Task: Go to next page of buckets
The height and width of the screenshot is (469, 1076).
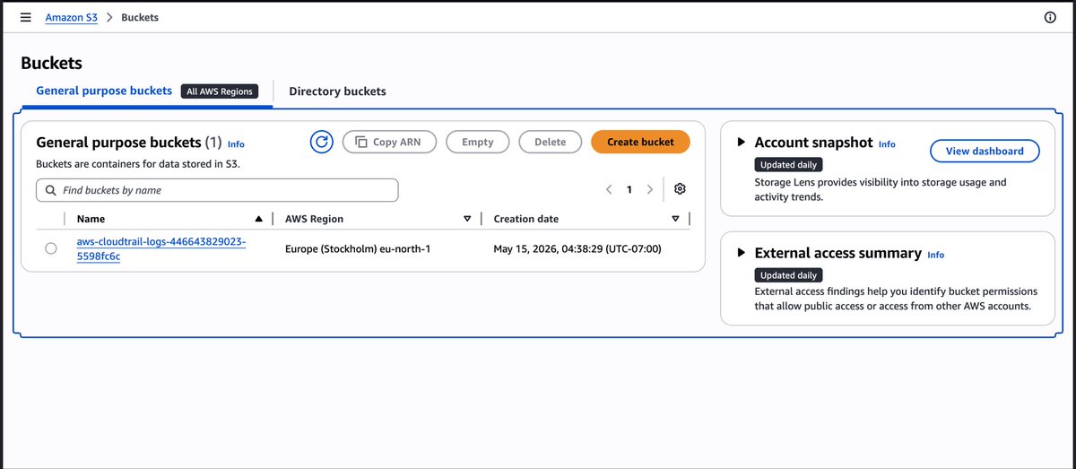Action: pos(650,189)
